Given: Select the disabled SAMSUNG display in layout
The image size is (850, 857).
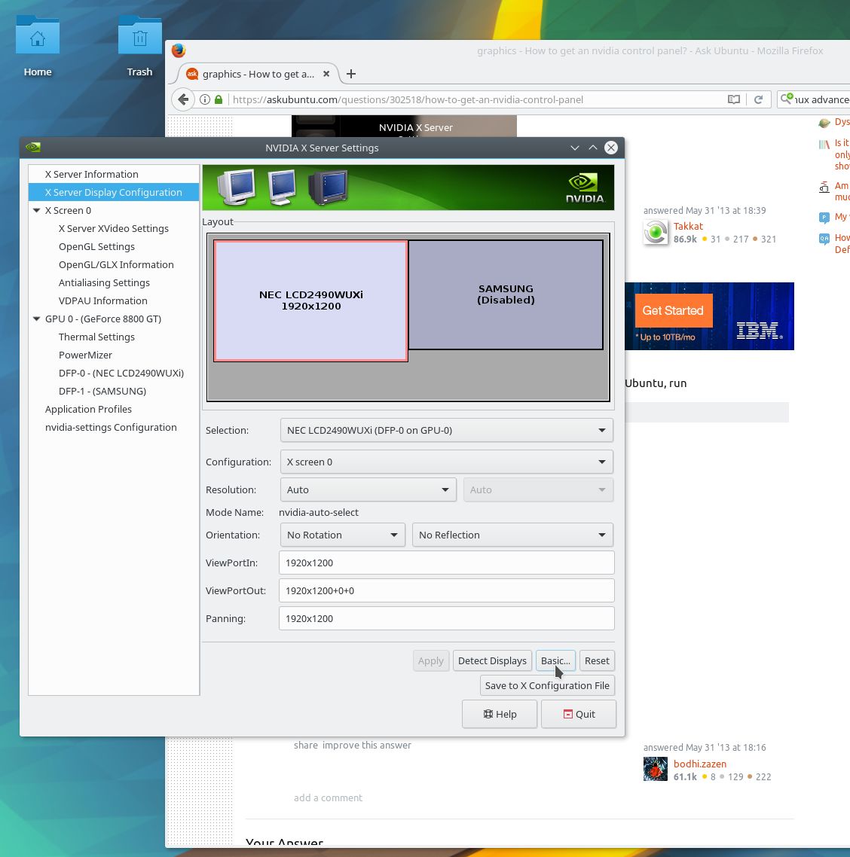Looking at the screenshot, I should coord(506,294).
